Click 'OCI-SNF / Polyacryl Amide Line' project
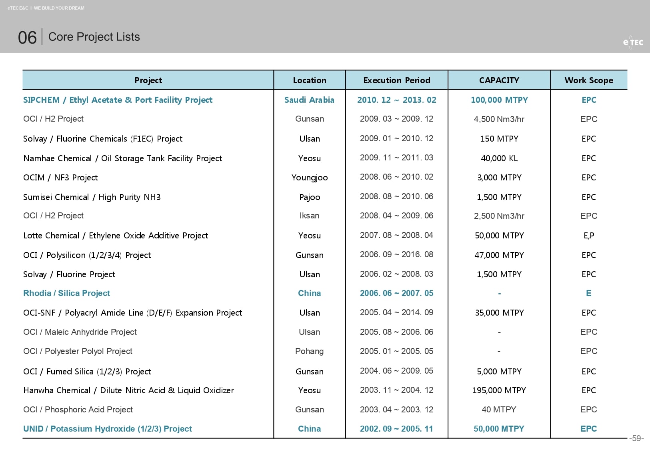 tap(133, 313)
